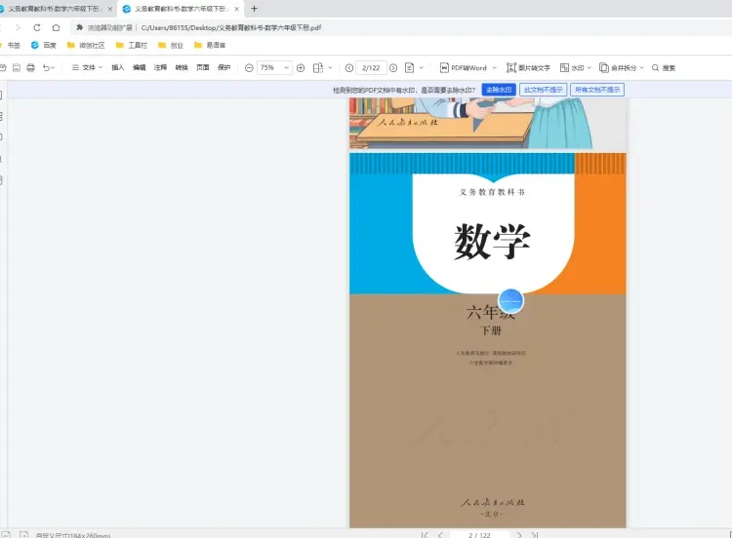Image resolution: width=732 pixels, height=538 pixels.
Task: Click the 去除水印 button
Action: pyautogui.click(x=499, y=90)
